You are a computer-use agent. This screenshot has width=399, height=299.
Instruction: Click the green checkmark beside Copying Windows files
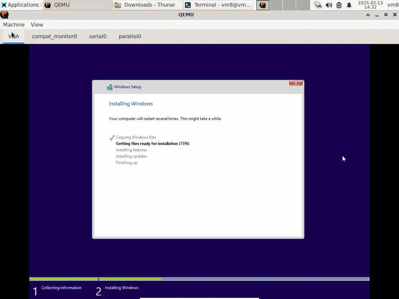click(x=112, y=137)
